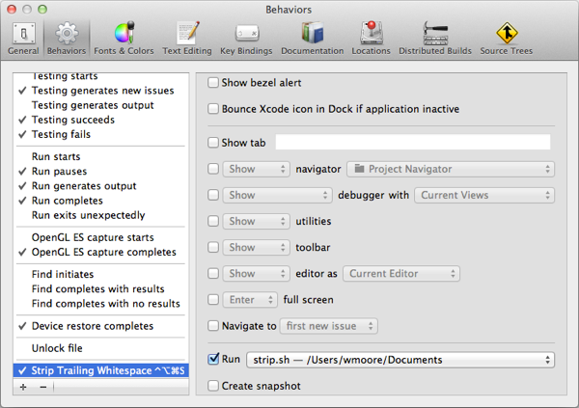Open Distributed Builds preferences
The height and width of the screenshot is (408, 579).
pos(435,38)
